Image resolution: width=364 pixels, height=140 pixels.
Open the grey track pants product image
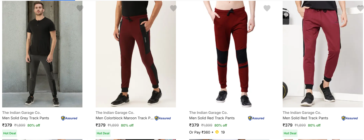coord(42,54)
